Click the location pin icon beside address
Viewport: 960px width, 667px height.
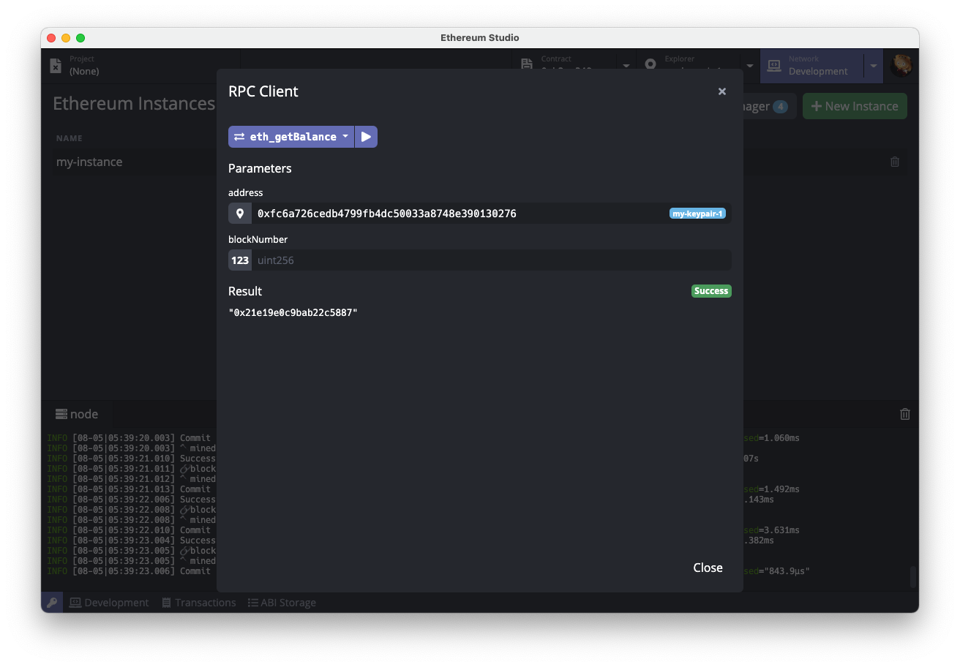tap(240, 214)
